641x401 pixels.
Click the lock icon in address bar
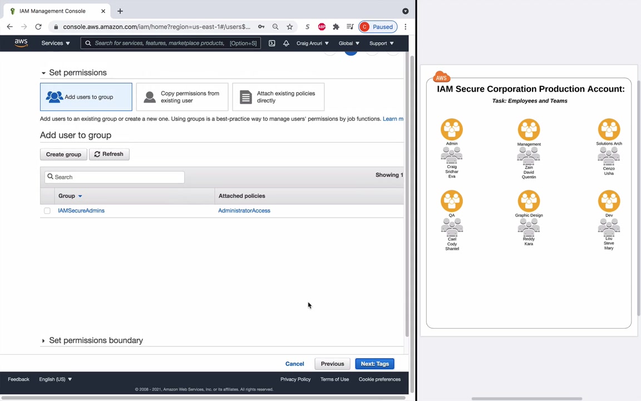click(56, 27)
